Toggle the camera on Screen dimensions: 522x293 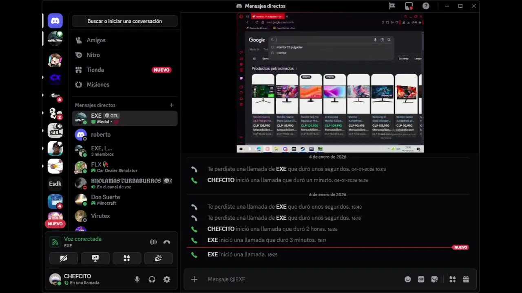64,258
